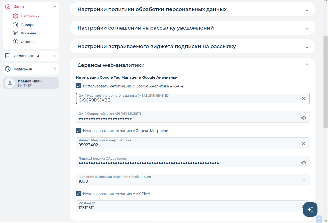Expand Настройки соглашения на рассылку уведомлений

307,29
